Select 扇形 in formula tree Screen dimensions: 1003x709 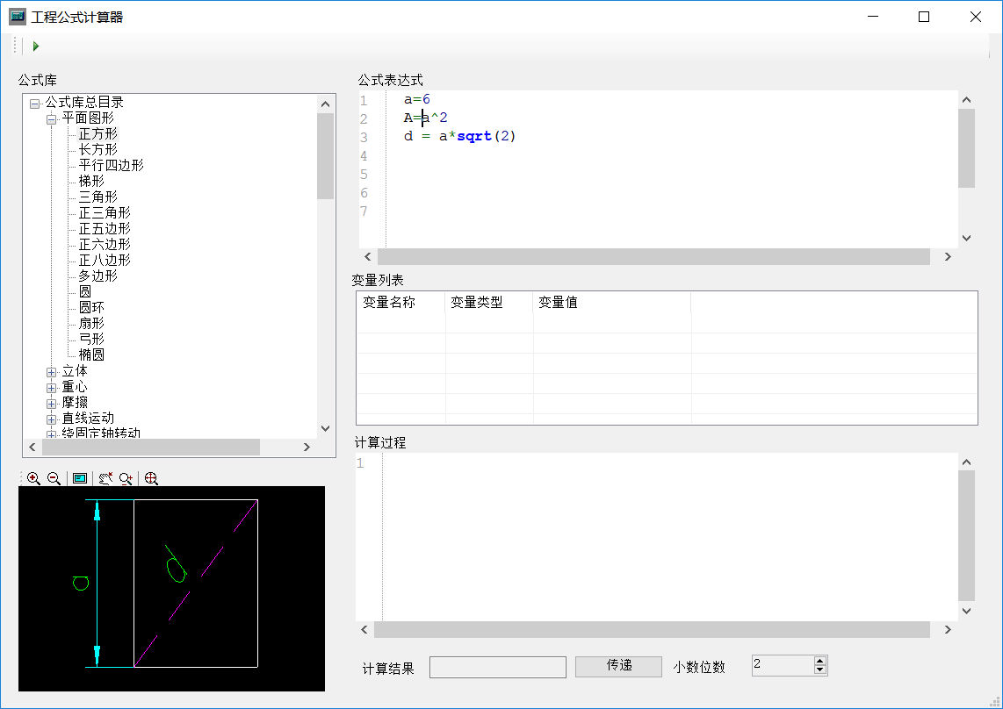pos(91,323)
